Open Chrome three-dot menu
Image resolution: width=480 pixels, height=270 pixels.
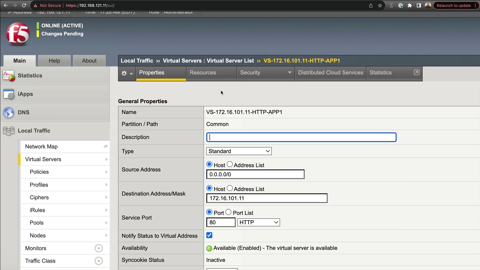(x=475, y=5)
